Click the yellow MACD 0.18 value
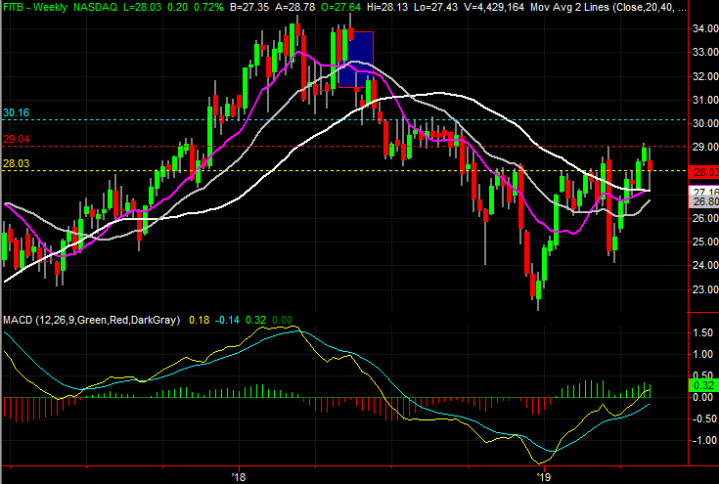 199,320
